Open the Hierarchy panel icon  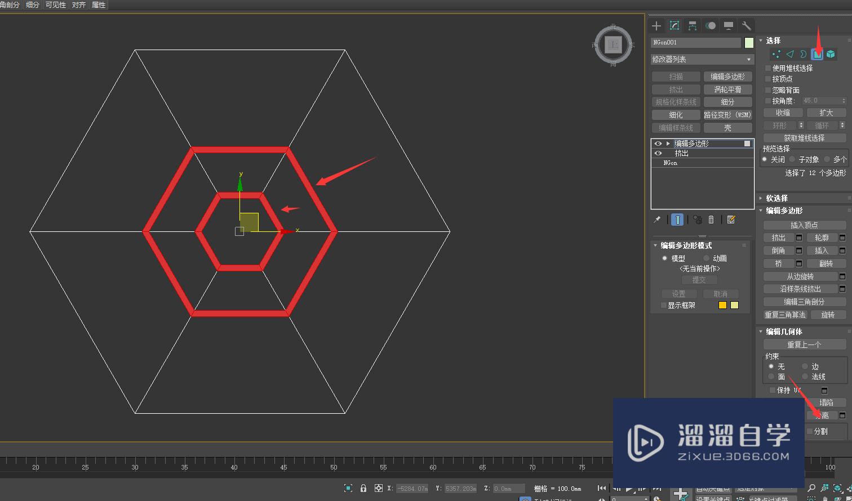click(693, 26)
